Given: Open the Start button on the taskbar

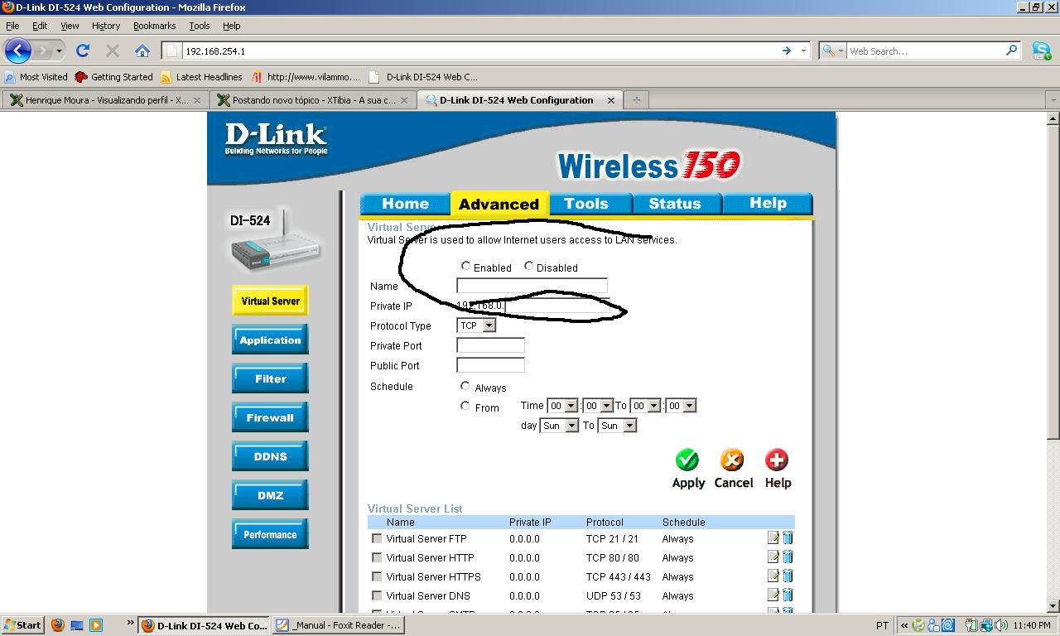Looking at the screenshot, I should 22,625.
